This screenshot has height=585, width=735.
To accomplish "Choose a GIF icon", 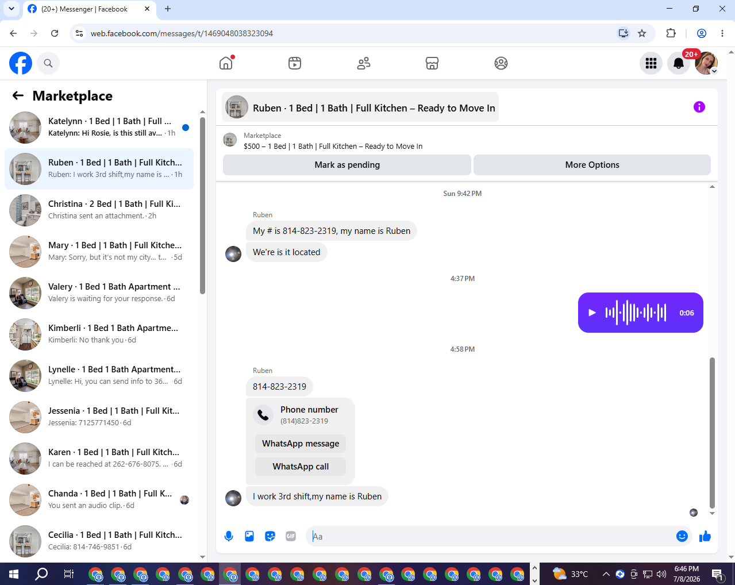I will [291, 536].
